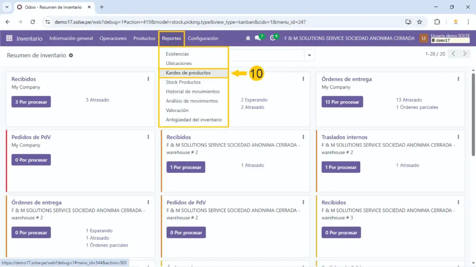Go to next page with right arrow
This screenshot has height=267, width=476.
tap(464, 54)
